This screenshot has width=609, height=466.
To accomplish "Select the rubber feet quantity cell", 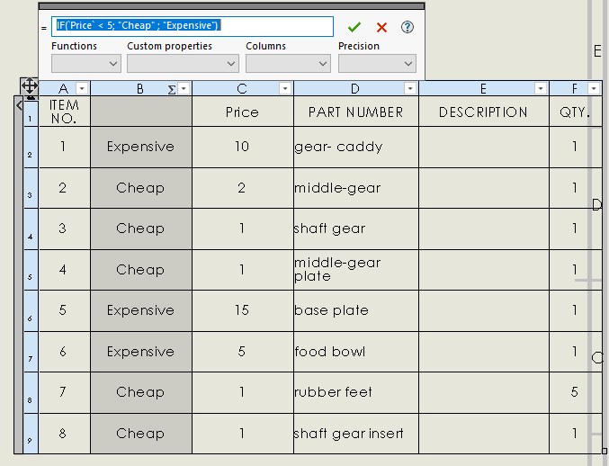I will pos(575,392).
